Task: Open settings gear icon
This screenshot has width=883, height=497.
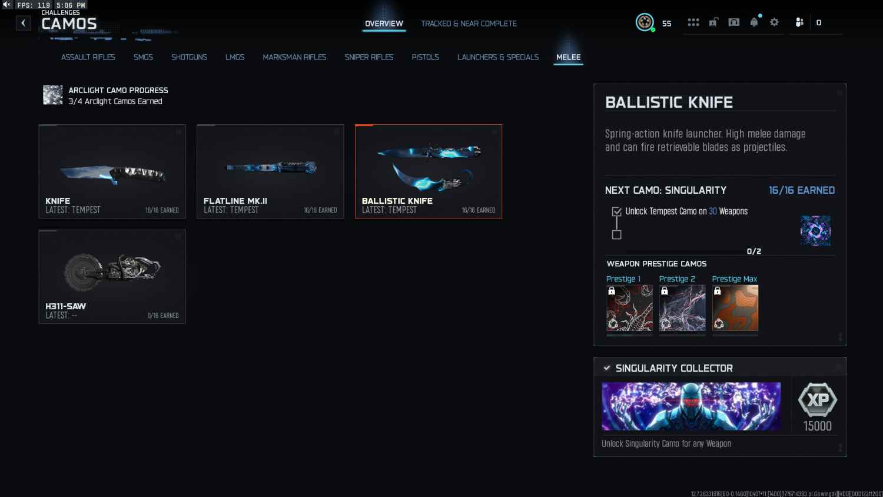Action: (775, 22)
